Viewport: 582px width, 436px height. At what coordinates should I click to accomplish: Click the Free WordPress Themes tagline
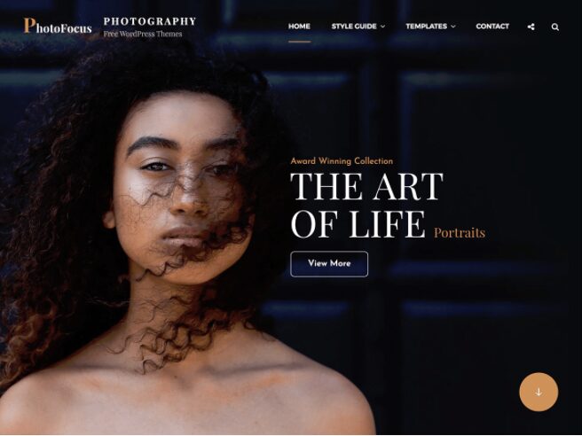[143, 34]
